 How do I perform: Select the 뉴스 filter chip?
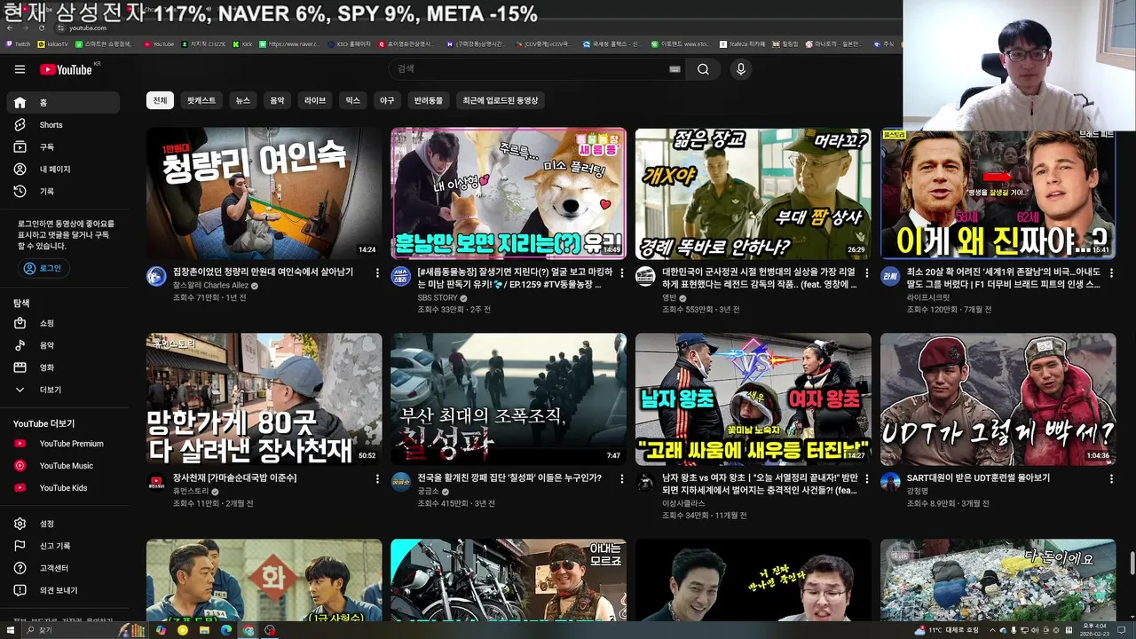point(242,101)
